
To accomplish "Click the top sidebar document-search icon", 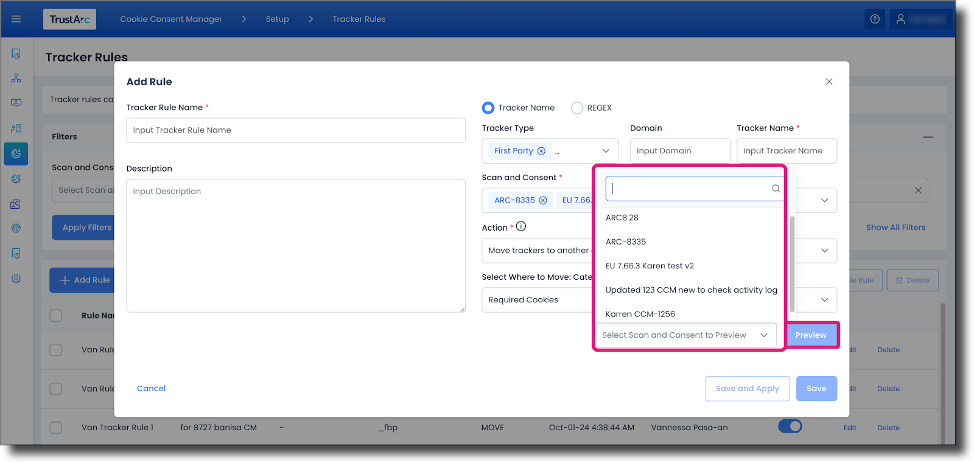I will [x=16, y=54].
